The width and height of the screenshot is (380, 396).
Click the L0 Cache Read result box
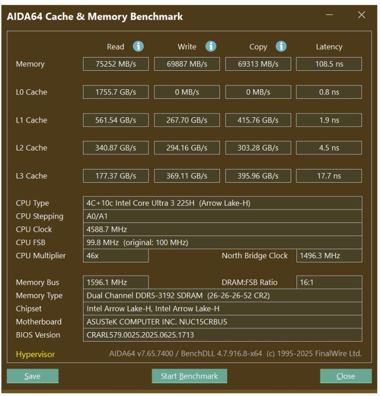click(116, 92)
